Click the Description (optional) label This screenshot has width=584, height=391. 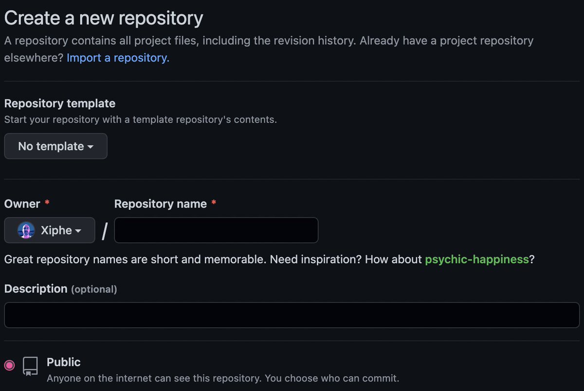[x=61, y=289]
